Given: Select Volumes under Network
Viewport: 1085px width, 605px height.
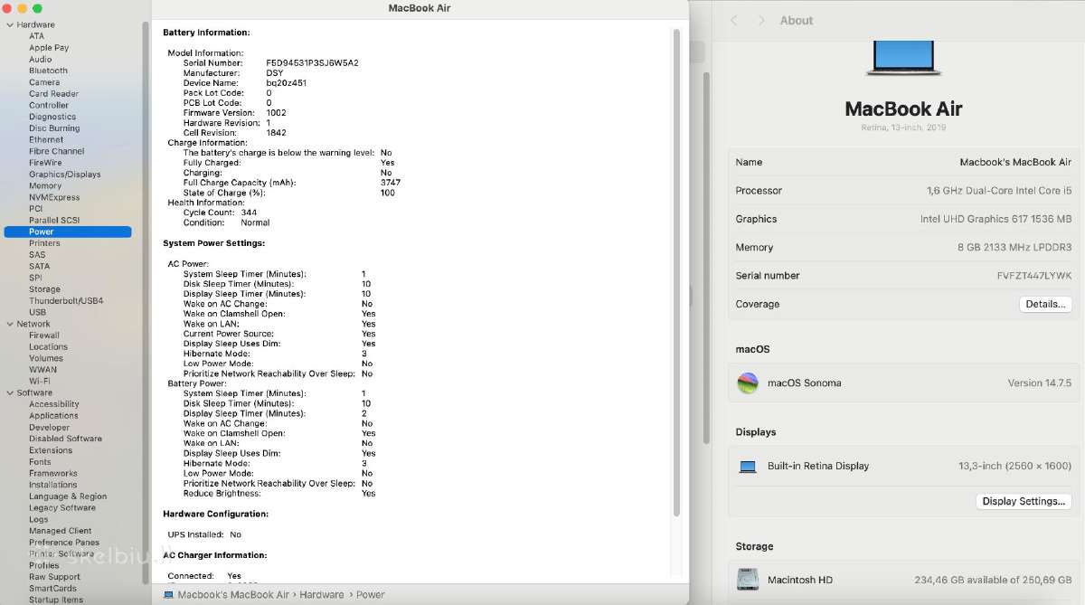Looking at the screenshot, I should pos(46,358).
